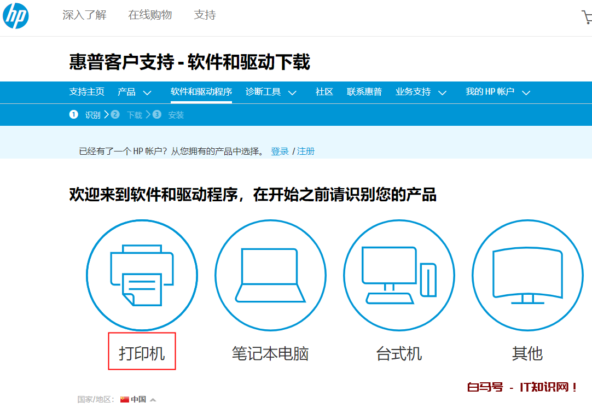Expand the country/region selector arrow

[x=153, y=400]
